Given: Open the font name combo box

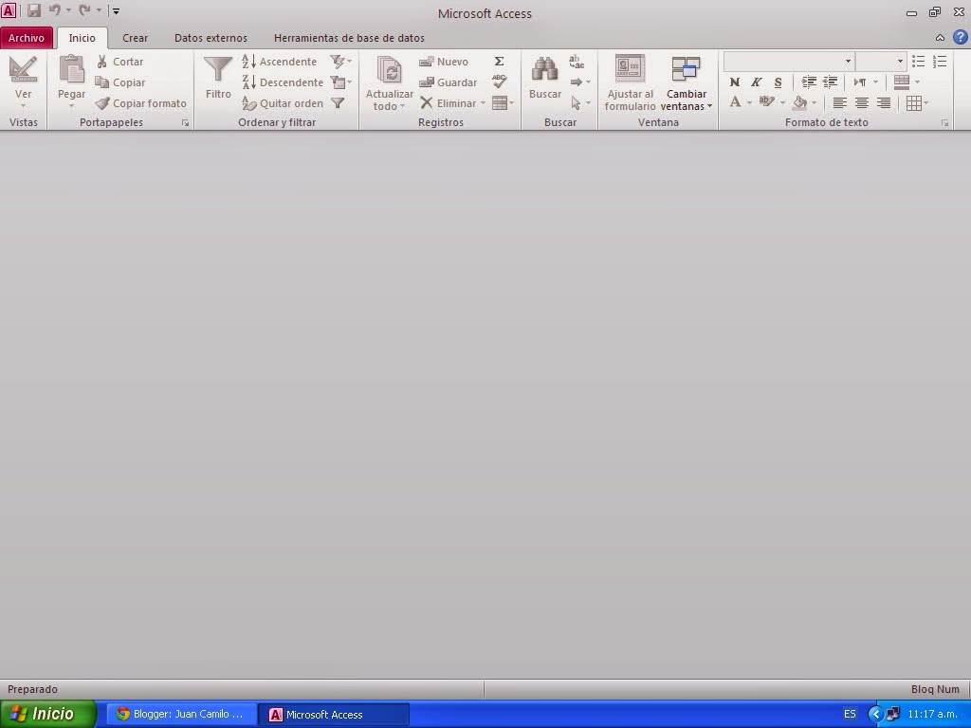Looking at the screenshot, I should (x=789, y=62).
